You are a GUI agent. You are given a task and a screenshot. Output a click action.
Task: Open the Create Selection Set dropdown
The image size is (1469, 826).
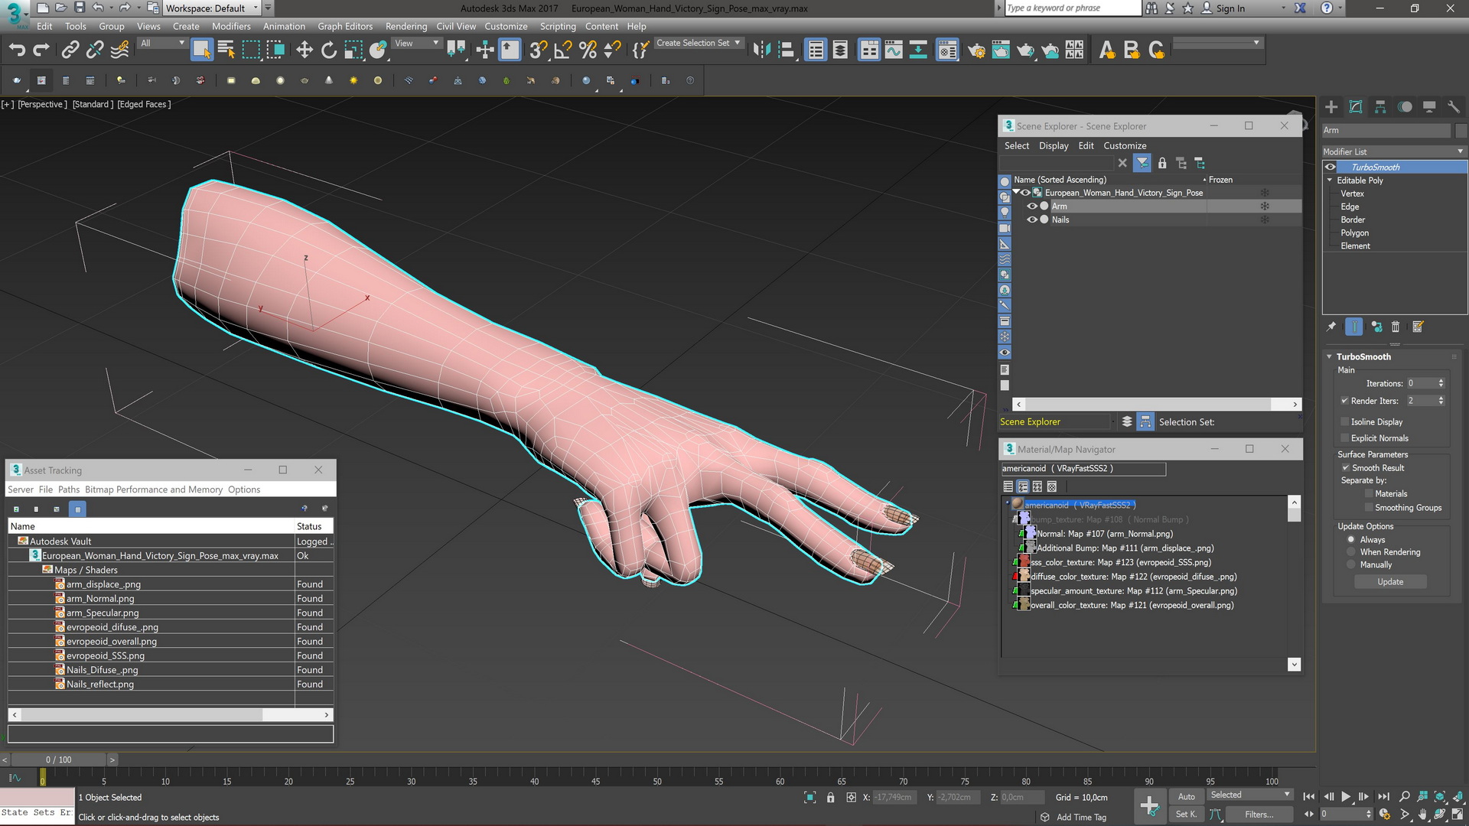699,43
